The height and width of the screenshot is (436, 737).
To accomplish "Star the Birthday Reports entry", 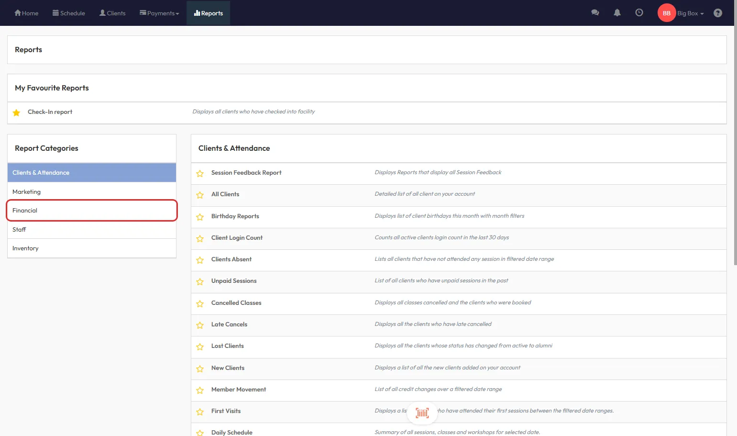I will point(200,217).
